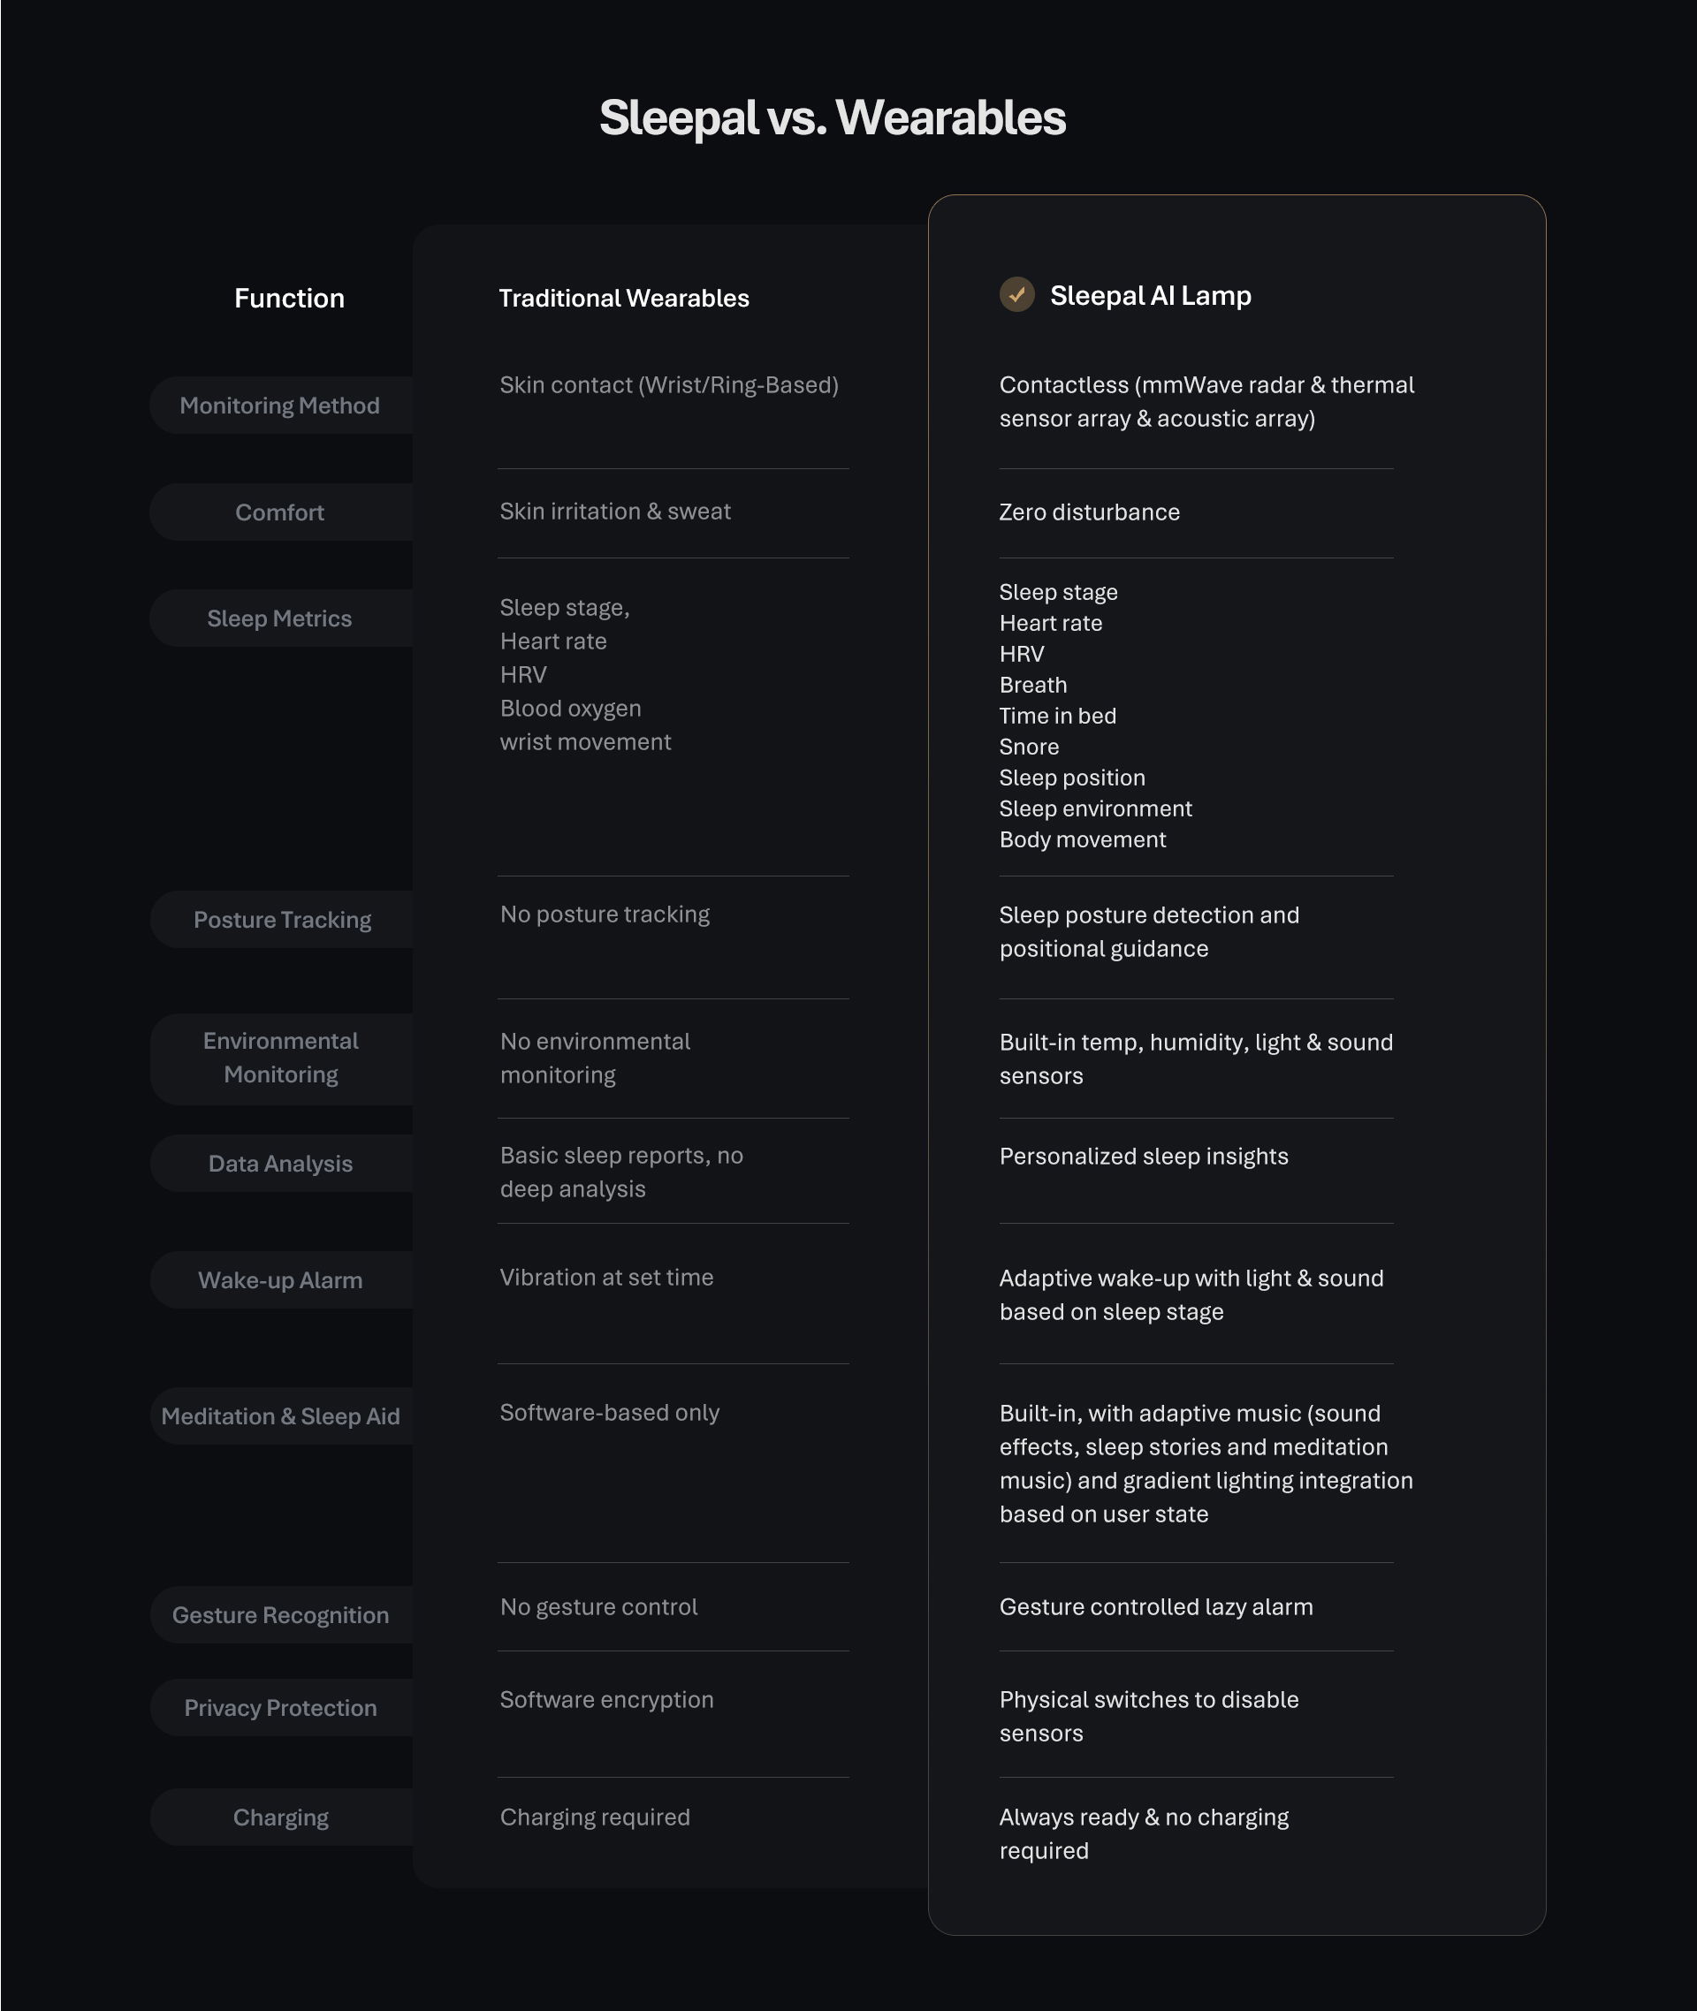Select the Comfort row label
Viewport: 1697px width, 2011px height.
point(280,512)
